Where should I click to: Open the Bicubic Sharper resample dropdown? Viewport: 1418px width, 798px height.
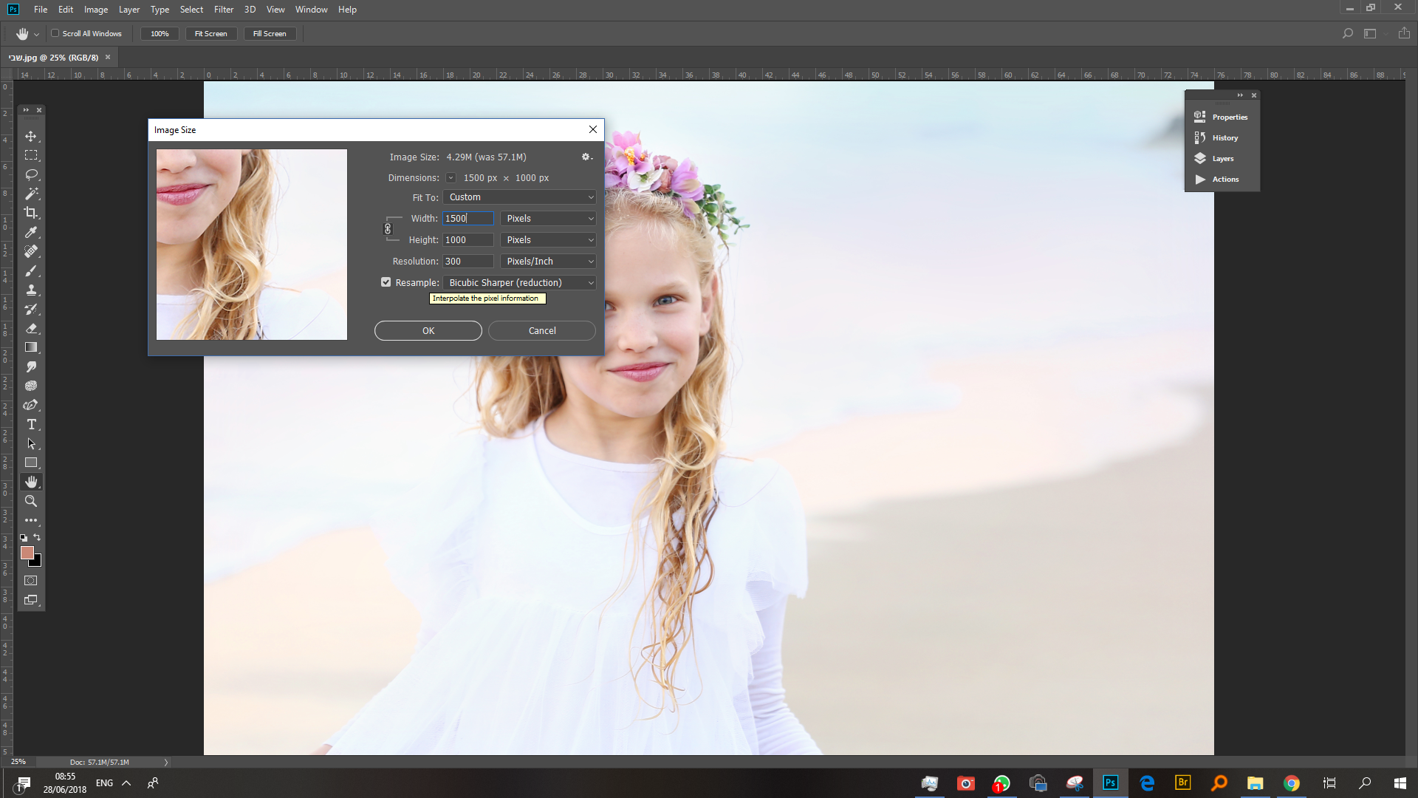pos(519,283)
